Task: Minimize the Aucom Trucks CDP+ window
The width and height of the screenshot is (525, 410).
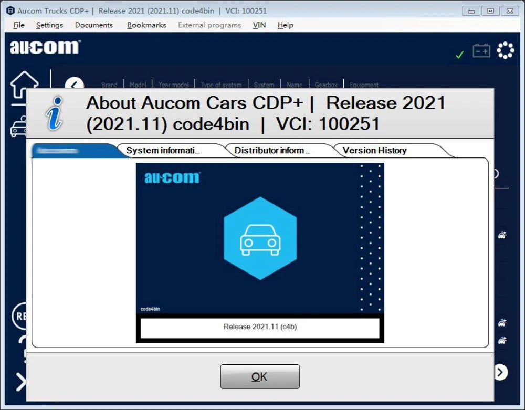Action: pos(471,11)
